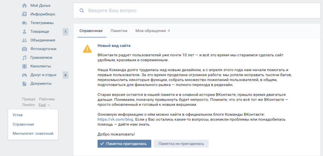Click the Памятка пригодилась button
Image resolution: width=323 pixels, height=156 pixels.
click(x=124, y=144)
